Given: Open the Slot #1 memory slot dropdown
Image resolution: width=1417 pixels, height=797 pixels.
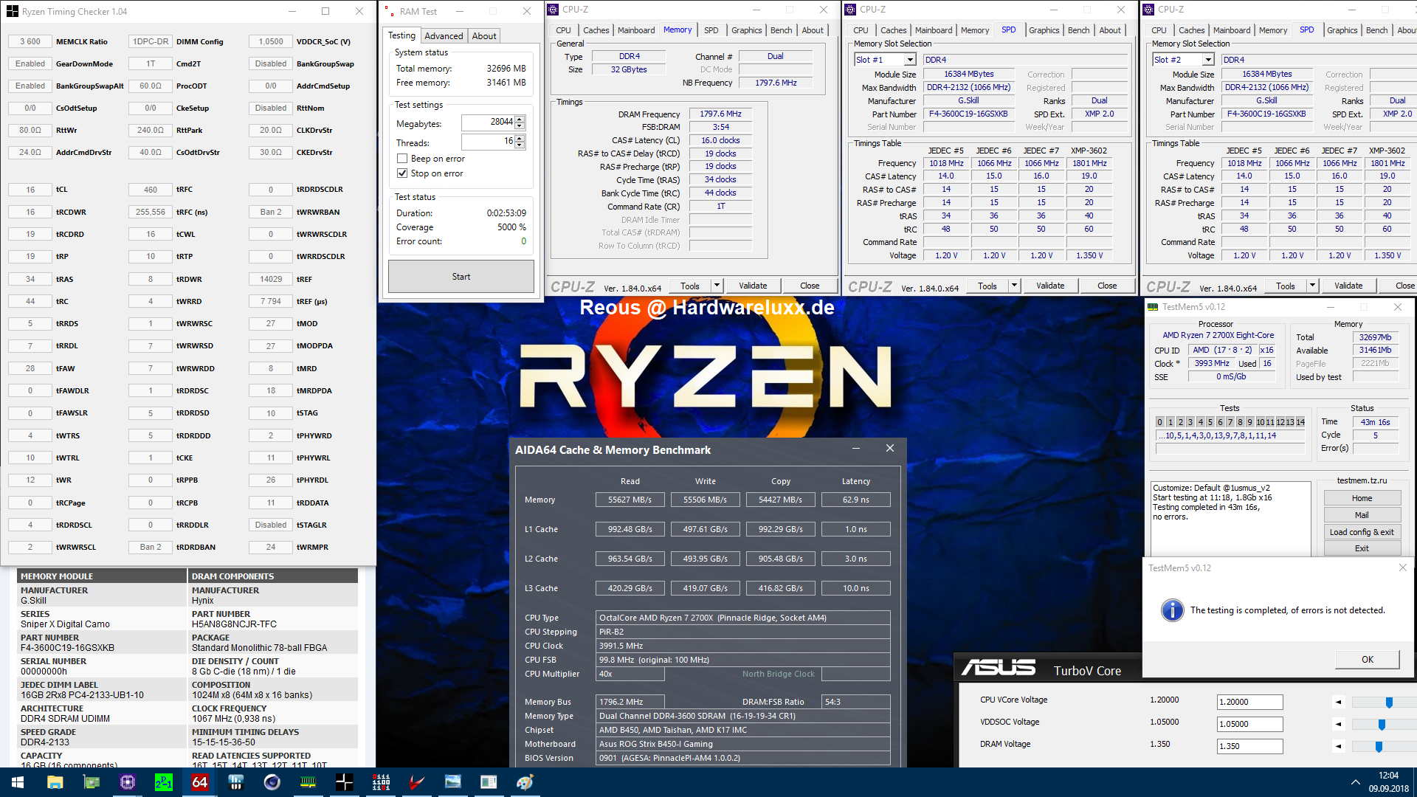Looking at the screenshot, I should (910, 60).
